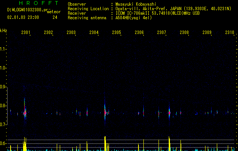Click the observer name Masayuki Kobayashi
This screenshot has width=238, height=151.
136,4
